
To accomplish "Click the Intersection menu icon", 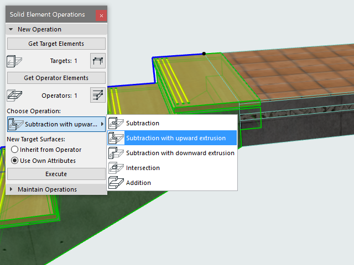I will coord(116,168).
